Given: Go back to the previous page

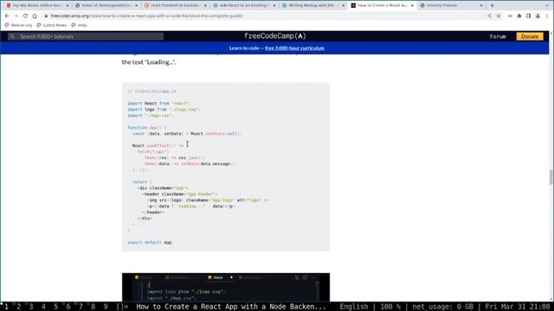Looking at the screenshot, I should tap(7, 16).
